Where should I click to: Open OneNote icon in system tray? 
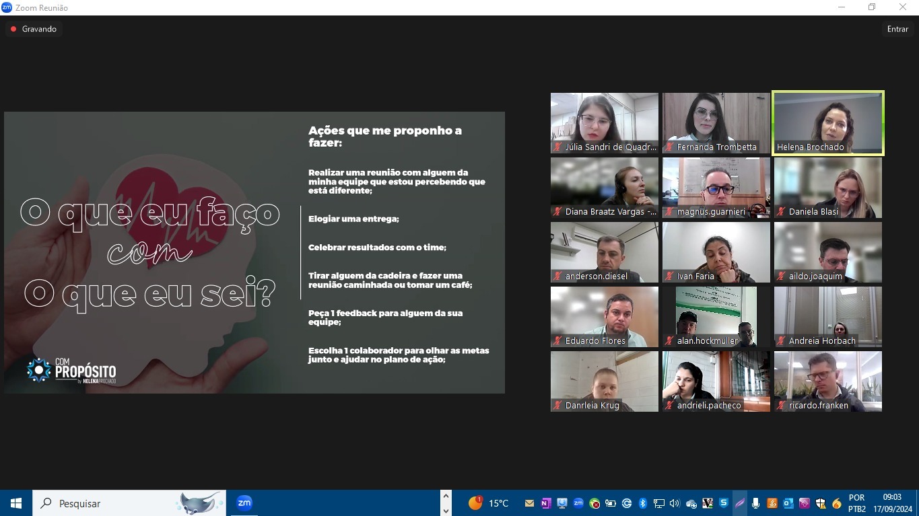545,503
